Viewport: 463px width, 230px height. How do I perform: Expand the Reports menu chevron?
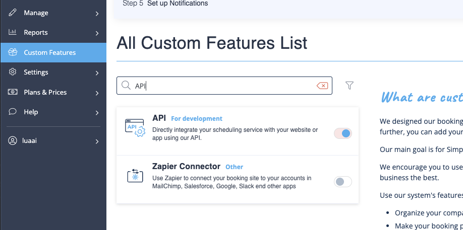pos(97,33)
